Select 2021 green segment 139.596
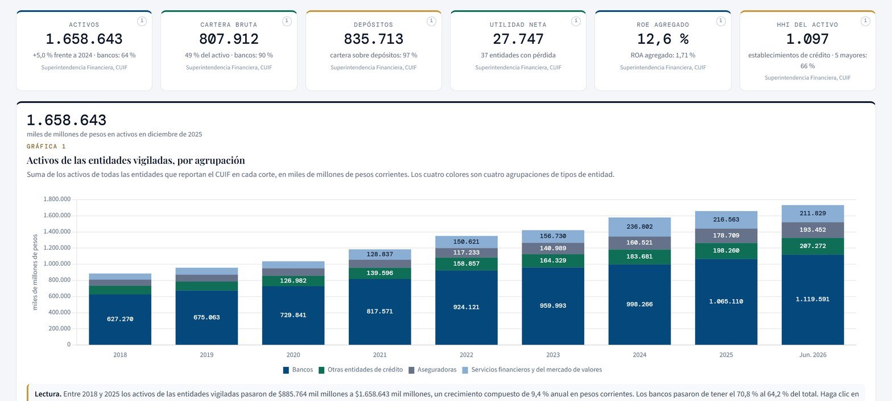The width and height of the screenshot is (892, 401). coord(379,273)
